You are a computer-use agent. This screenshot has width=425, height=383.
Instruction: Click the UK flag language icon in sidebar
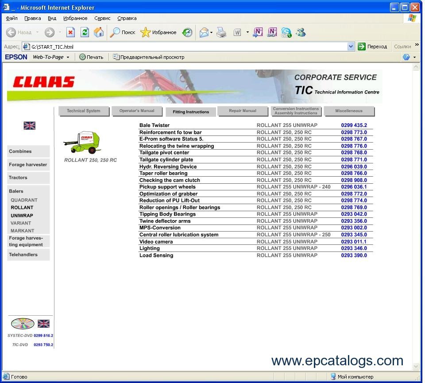click(x=29, y=125)
